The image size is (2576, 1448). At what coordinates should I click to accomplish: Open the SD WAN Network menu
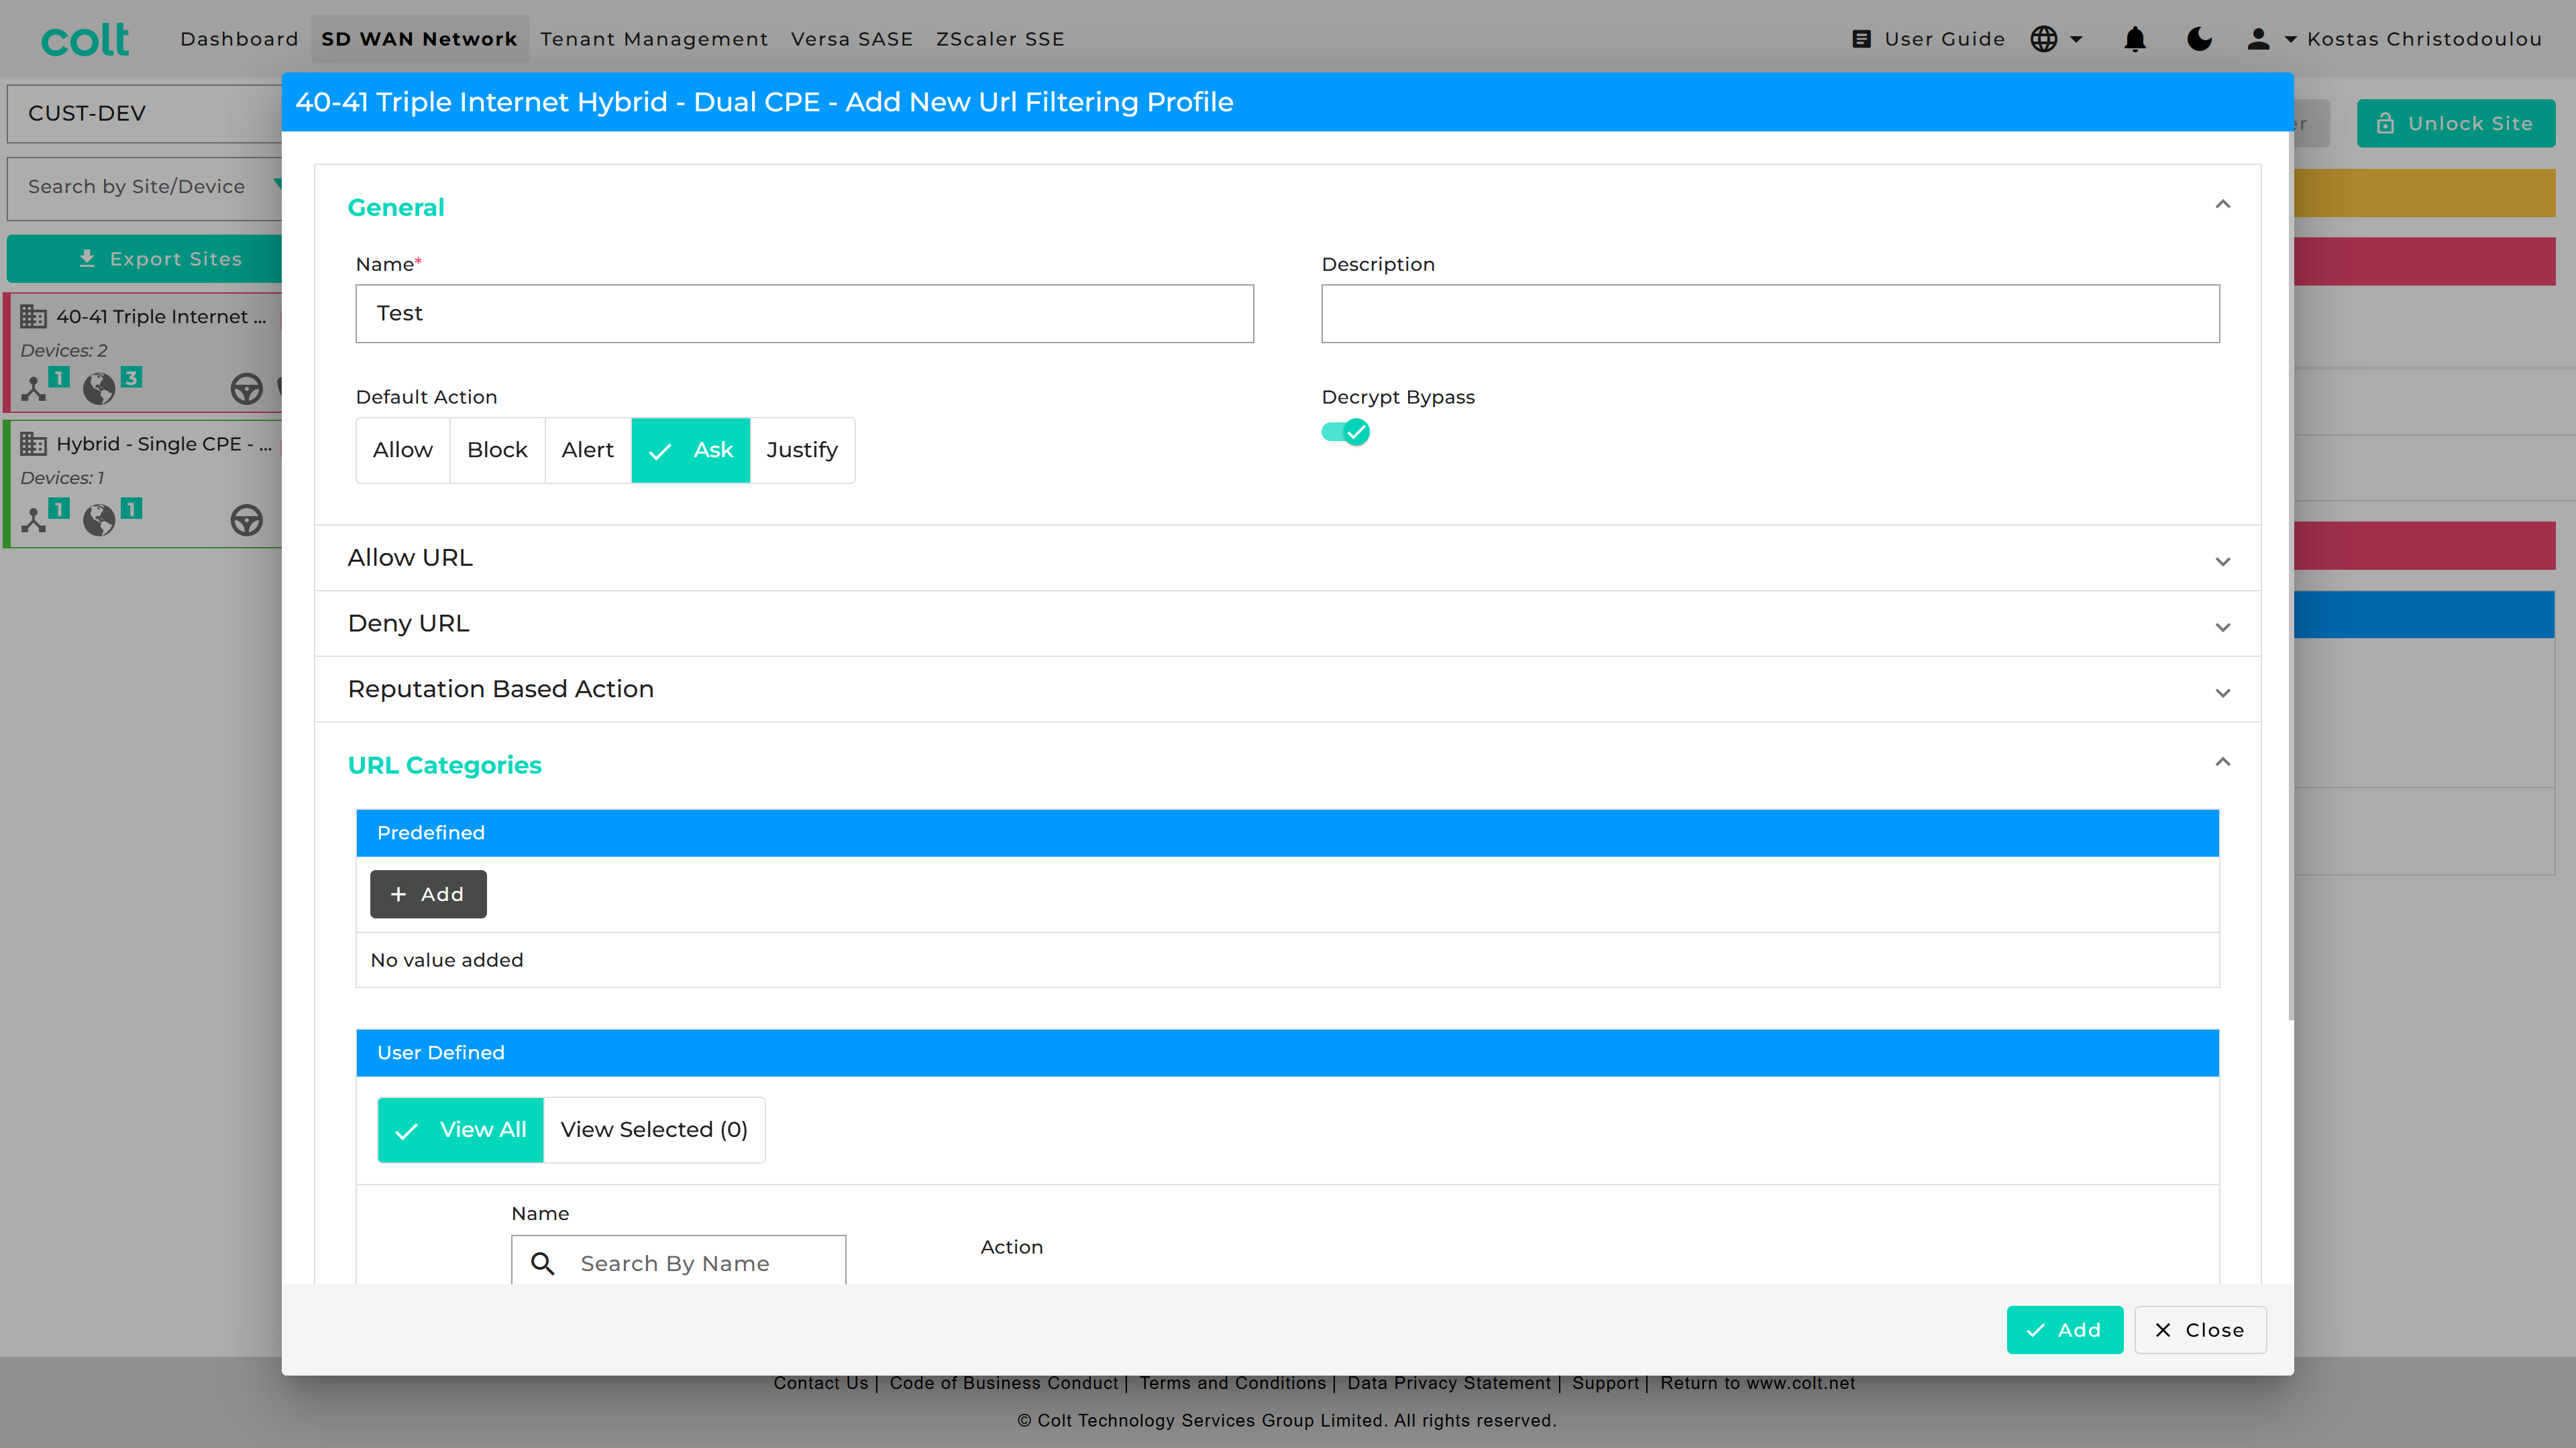(419, 39)
